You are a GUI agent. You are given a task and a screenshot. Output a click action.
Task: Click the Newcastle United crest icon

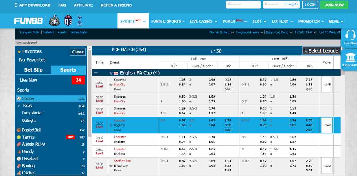[x=54, y=21]
